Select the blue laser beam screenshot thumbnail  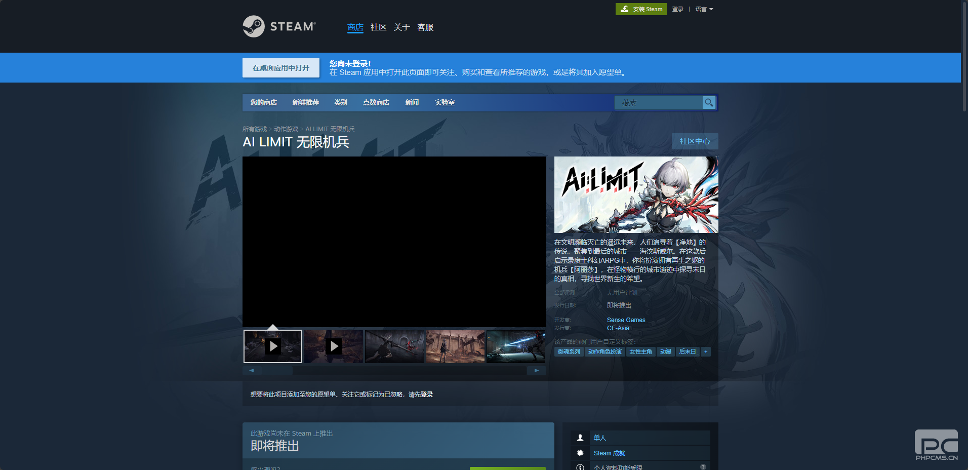point(516,346)
